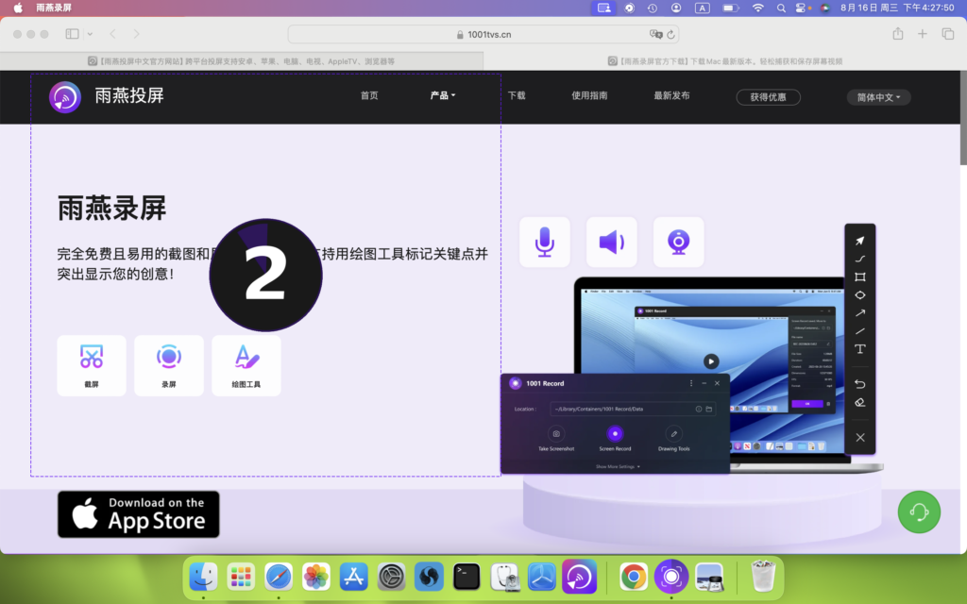967x604 pixels.
Task: Select the 录屏 screen recording card
Action: pyautogui.click(x=169, y=365)
